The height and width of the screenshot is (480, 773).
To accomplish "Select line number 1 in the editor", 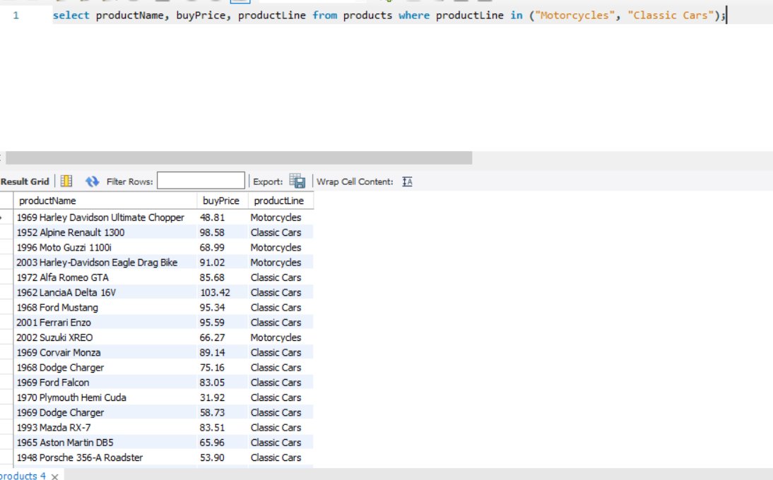I will (x=16, y=16).
